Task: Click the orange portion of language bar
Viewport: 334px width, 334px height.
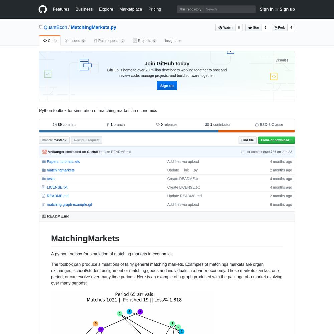Action: pos(257,131)
